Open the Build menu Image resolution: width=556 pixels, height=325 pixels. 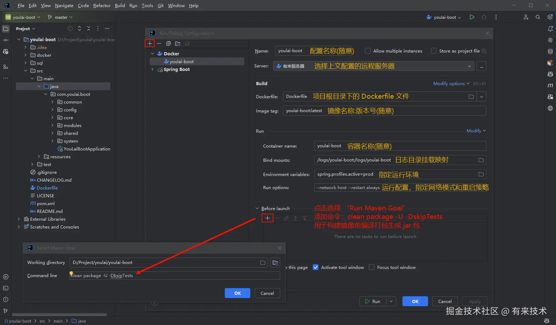tap(120, 6)
